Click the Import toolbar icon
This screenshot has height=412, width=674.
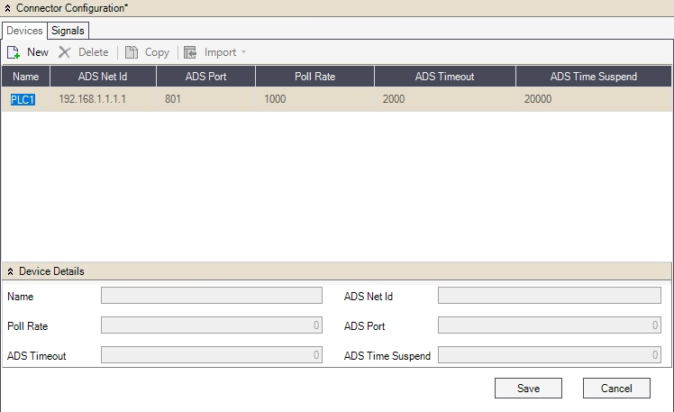pyautogui.click(x=190, y=52)
